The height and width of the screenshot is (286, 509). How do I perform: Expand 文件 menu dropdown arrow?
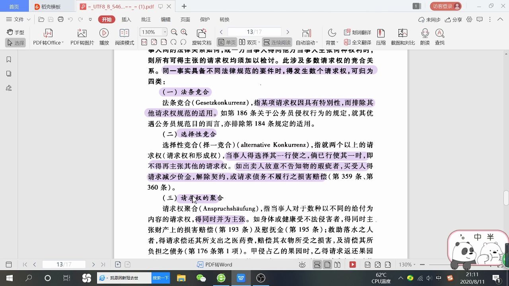[29, 19]
